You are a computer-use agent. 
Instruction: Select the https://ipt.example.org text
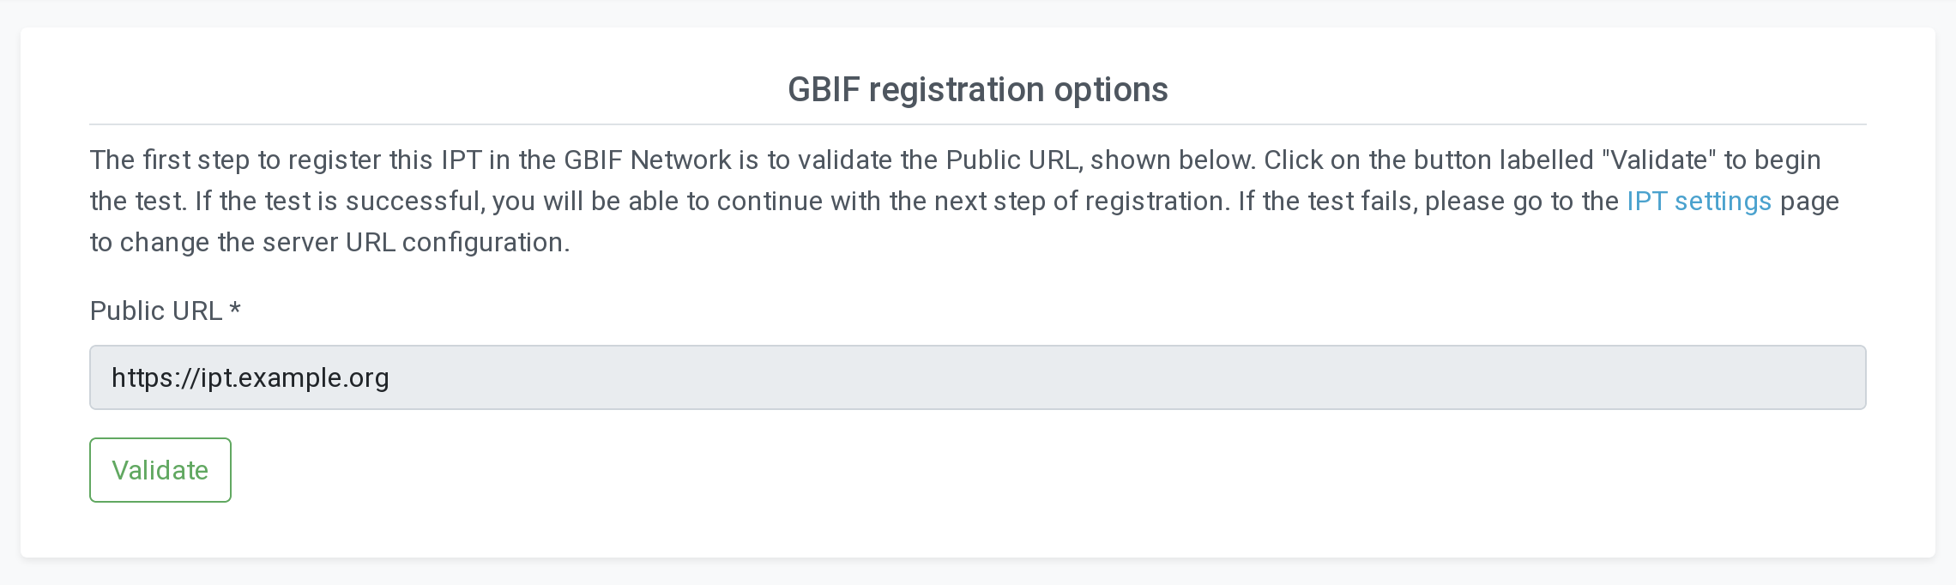251,378
